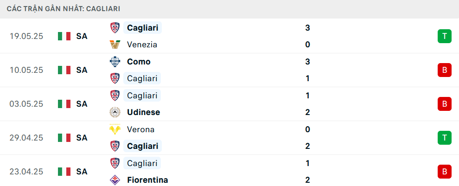Click red B badge for Fiorentina match
The image size is (459, 186).
coord(444,172)
